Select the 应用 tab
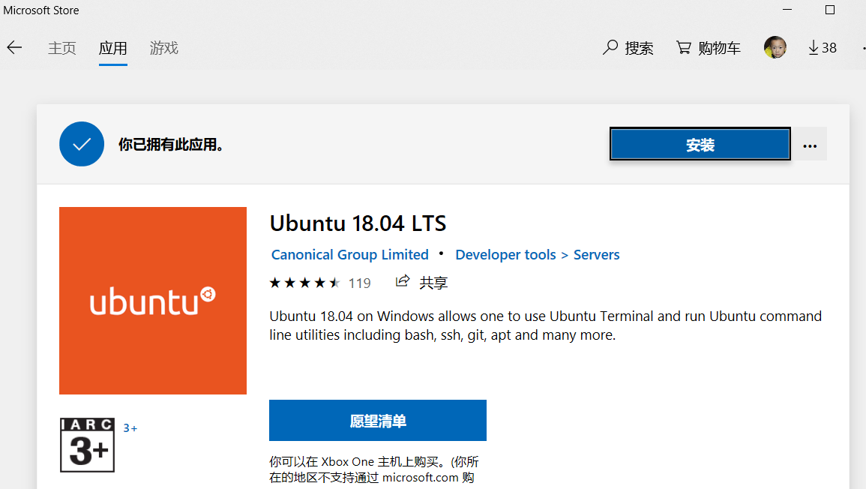The height and width of the screenshot is (489, 866). (112, 48)
